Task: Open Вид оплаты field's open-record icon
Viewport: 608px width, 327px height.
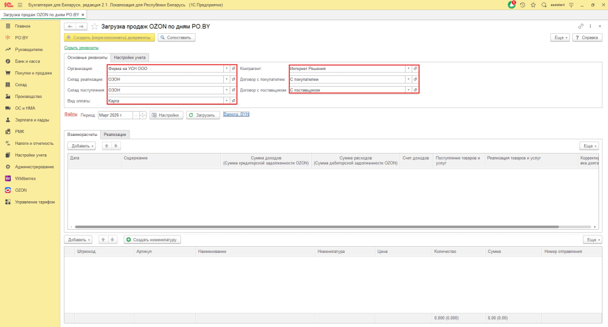Action: [x=233, y=101]
